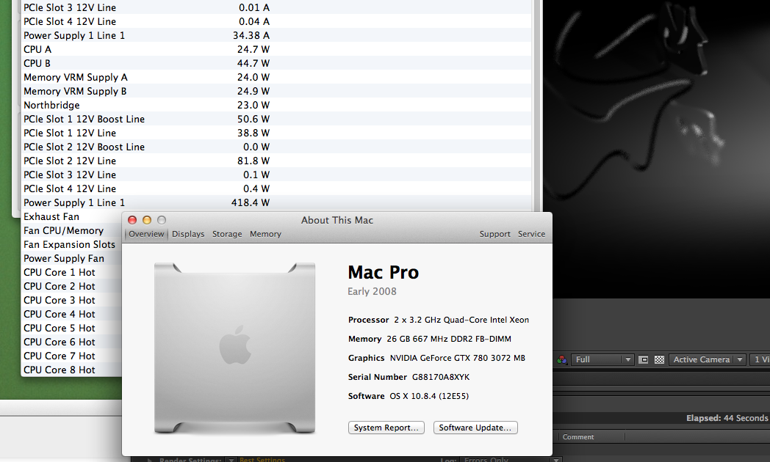770x462 pixels.
Task: Select the Power Supply 1 Line 1 418.4 W row
Action: [277, 203]
